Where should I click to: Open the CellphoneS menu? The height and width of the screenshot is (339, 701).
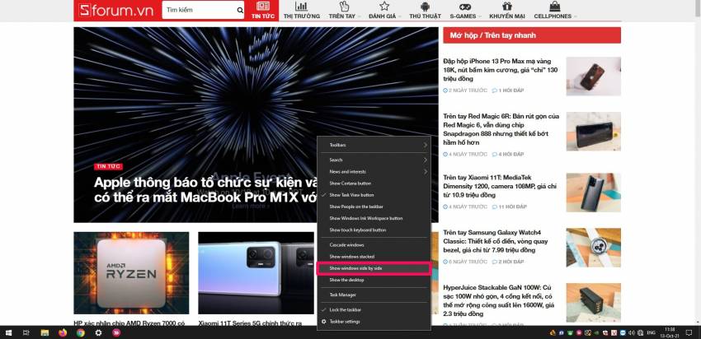pyautogui.click(x=555, y=10)
